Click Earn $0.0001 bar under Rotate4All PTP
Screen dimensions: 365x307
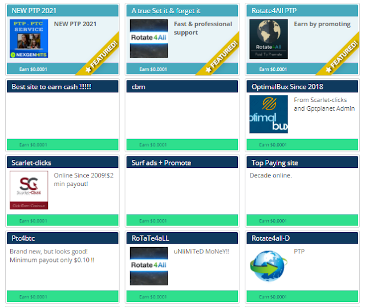point(302,69)
